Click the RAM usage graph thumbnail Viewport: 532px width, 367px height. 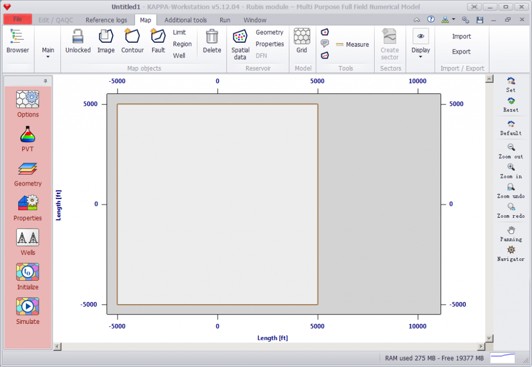coord(502,358)
